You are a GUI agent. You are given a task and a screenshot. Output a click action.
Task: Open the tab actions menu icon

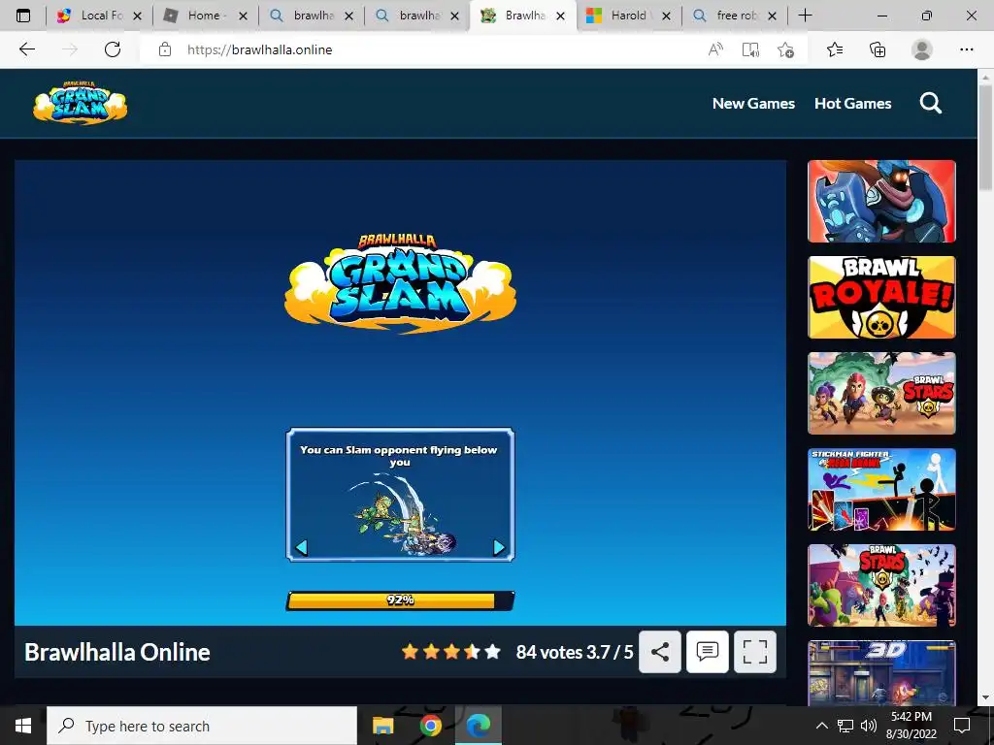23,16
